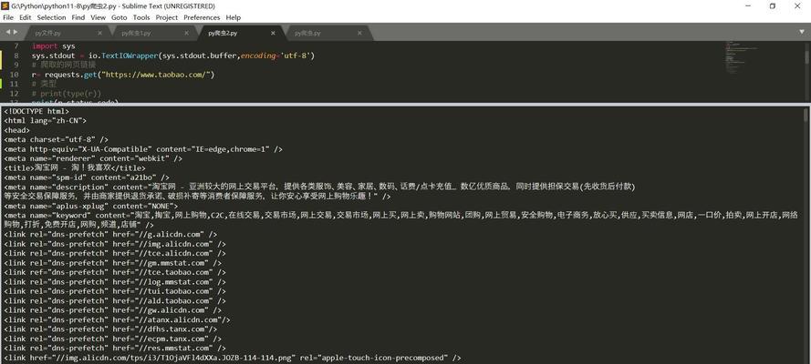Open the Tools menu

pyautogui.click(x=141, y=17)
